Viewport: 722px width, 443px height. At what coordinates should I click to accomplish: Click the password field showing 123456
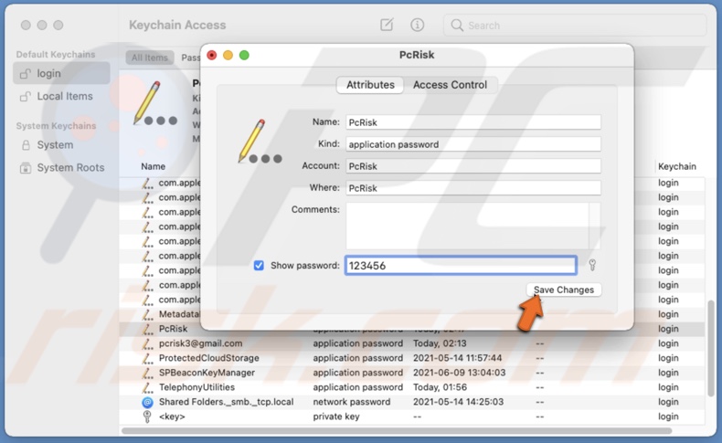coord(461,266)
